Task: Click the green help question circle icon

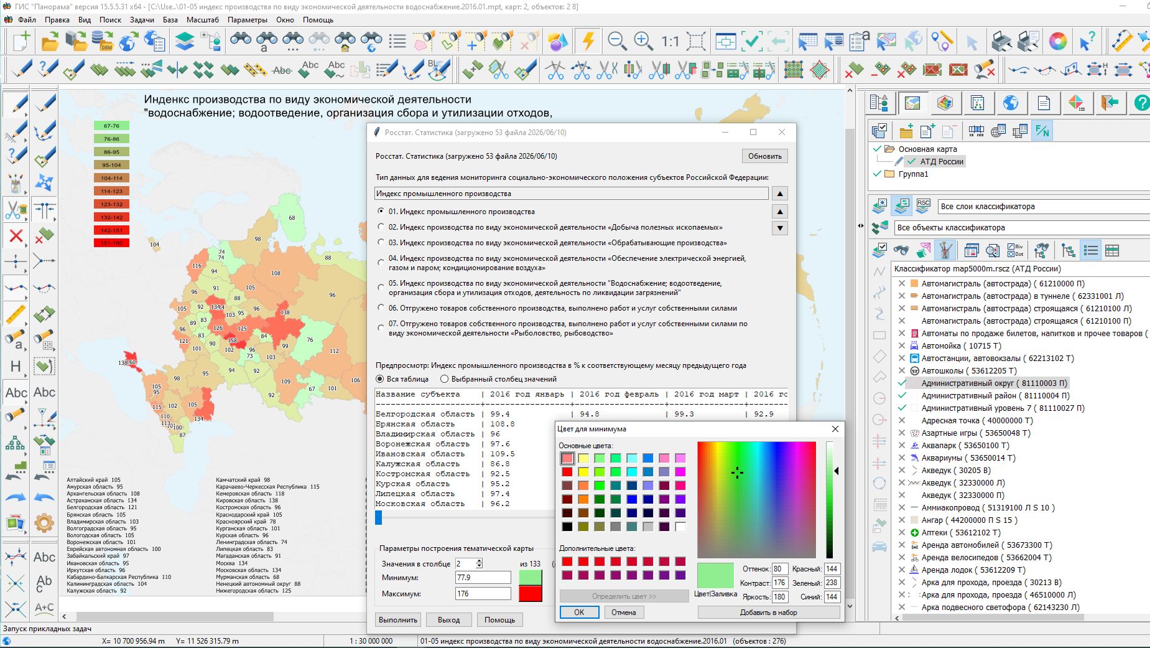Action: pyautogui.click(x=1142, y=103)
